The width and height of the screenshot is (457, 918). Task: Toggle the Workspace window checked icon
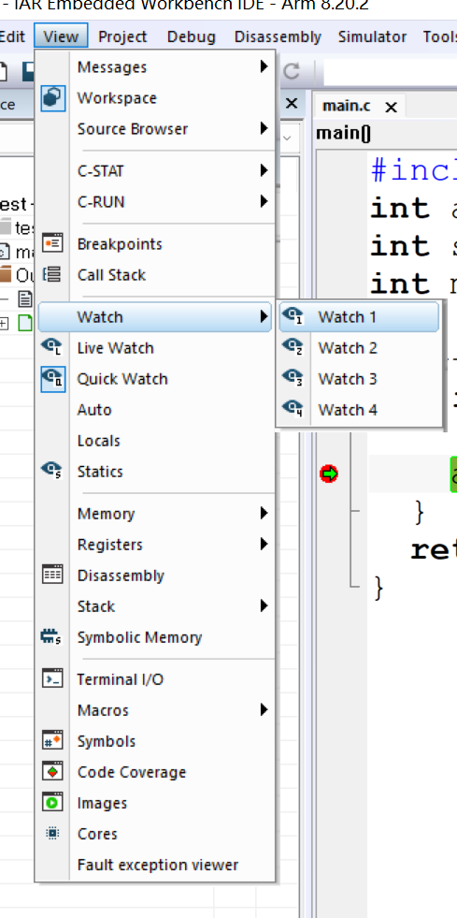(x=52, y=97)
